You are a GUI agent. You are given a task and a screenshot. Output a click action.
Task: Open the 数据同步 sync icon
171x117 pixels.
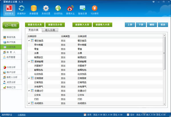click(x=21, y=10)
